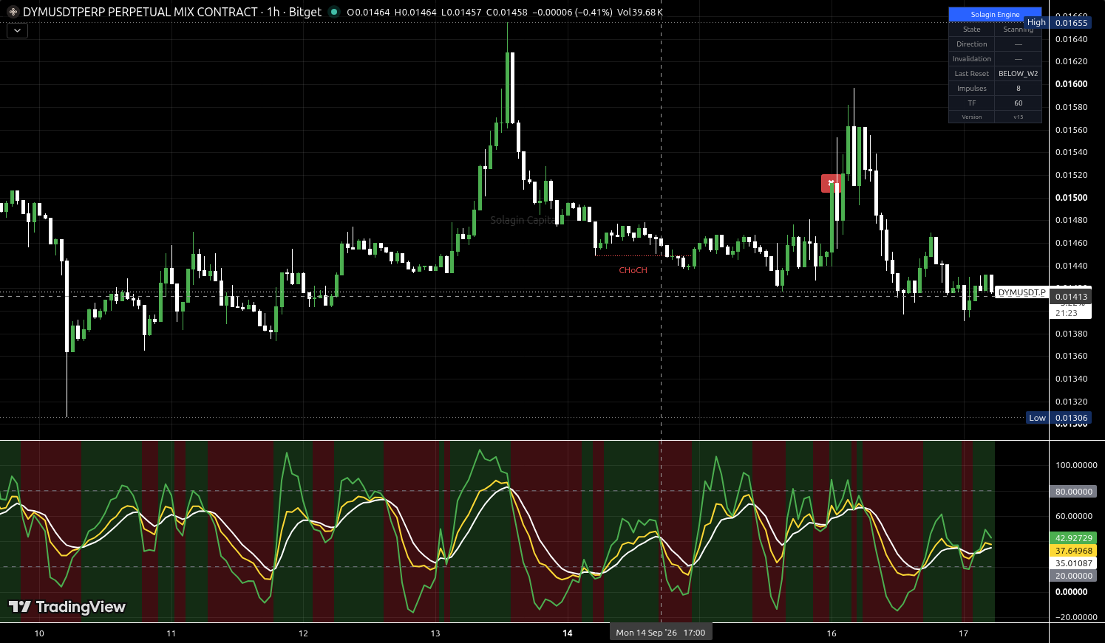The height and width of the screenshot is (643, 1105).
Task: Click the date 16 on time axis
Action: [832, 633]
